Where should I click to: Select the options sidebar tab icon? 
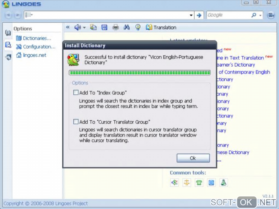8,45
